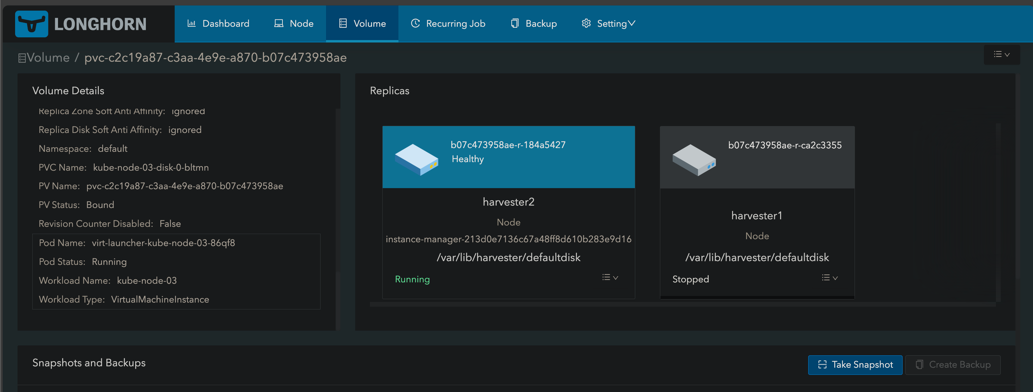Switch to the Volume tab

(362, 23)
